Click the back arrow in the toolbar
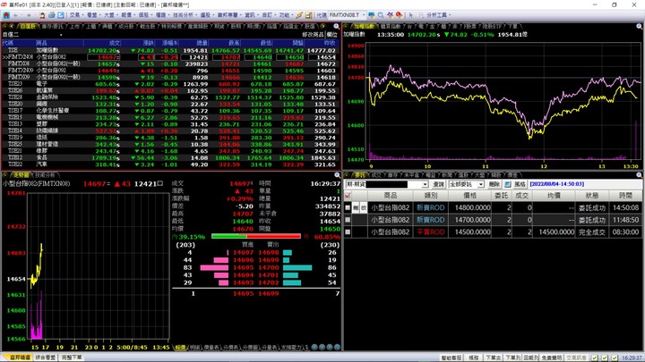The width and height of the screenshot is (645, 362). coord(15,15)
